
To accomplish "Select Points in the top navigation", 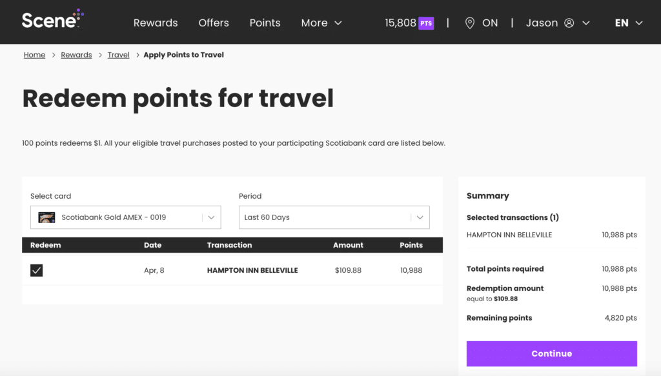I will pos(265,23).
